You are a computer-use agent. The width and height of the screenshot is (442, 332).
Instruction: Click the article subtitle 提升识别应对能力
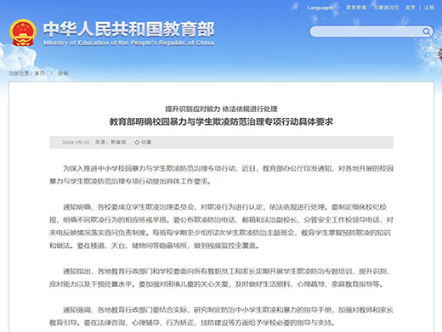tap(221, 109)
